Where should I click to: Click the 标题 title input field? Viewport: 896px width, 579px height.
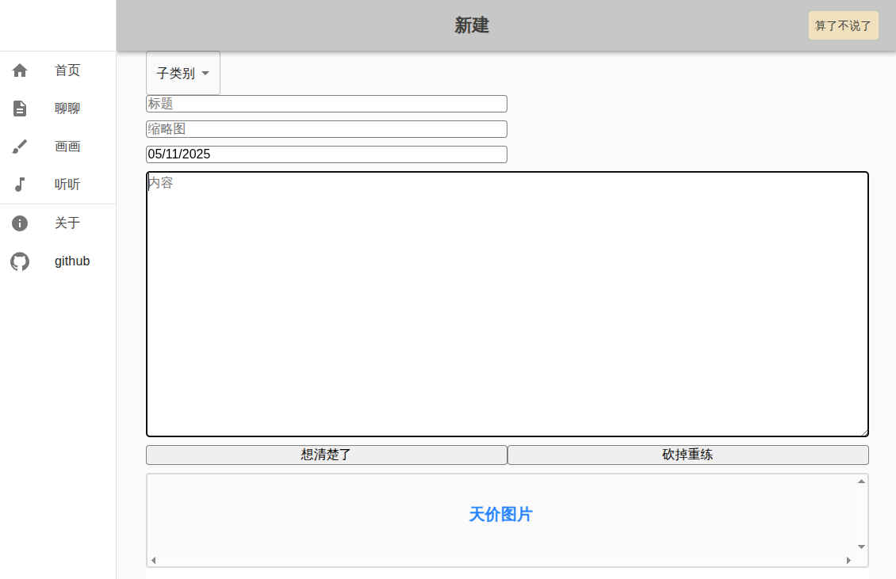pos(326,103)
